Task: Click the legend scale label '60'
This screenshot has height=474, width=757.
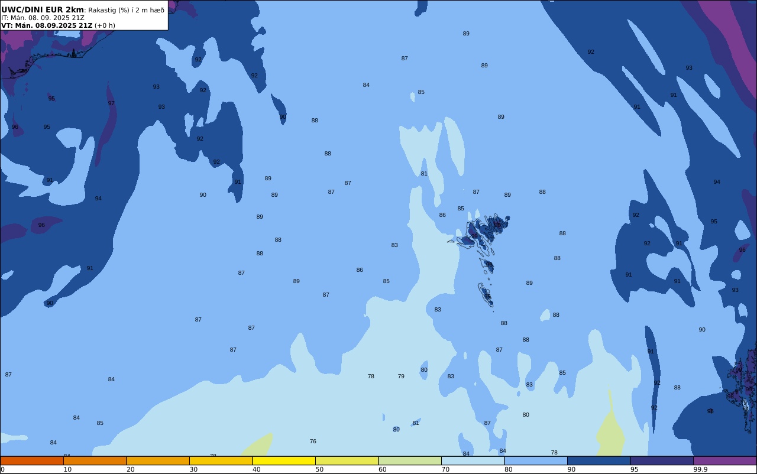Action: [382, 469]
